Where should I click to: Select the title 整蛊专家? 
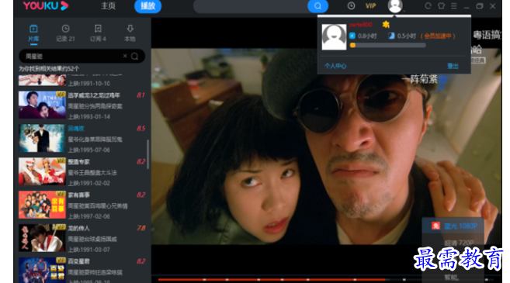[78, 162]
